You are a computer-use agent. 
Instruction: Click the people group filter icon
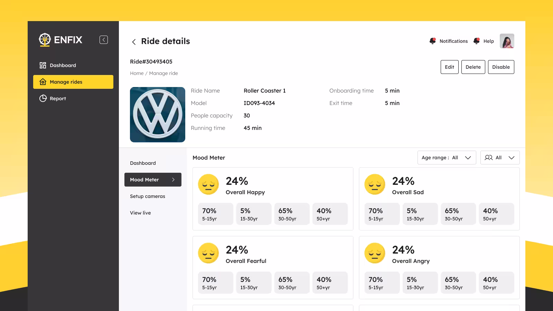tap(488, 158)
